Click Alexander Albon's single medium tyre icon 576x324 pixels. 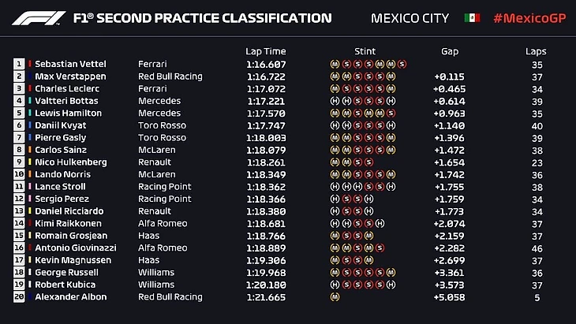point(335,297)
